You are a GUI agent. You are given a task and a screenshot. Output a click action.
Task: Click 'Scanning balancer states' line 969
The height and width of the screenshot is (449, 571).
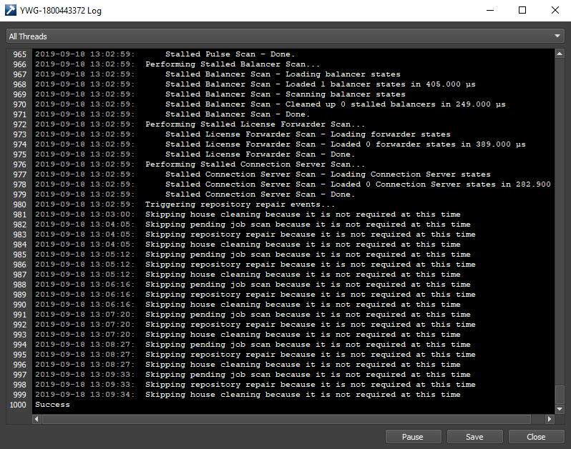pyautogui.click(x=220, y=94)
